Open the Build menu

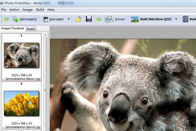click(x=40, y=10)
